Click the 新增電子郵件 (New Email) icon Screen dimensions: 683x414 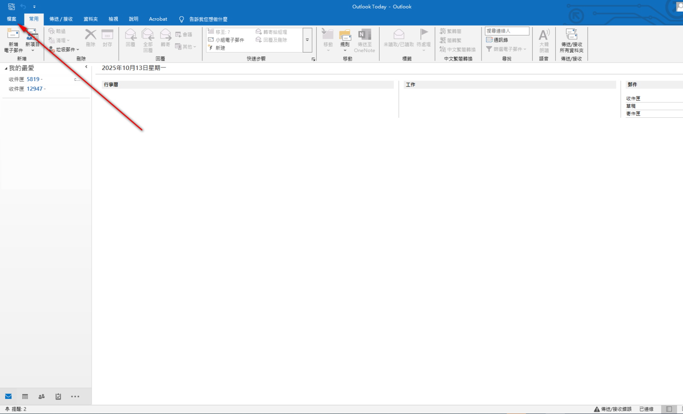coord(13,35)
